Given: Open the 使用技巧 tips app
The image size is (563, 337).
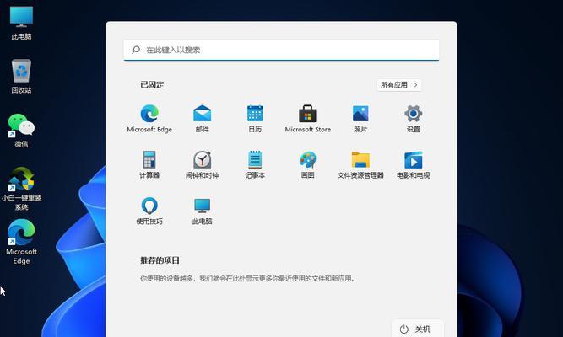Looking at the screenshot, I should tap(149, 211).
